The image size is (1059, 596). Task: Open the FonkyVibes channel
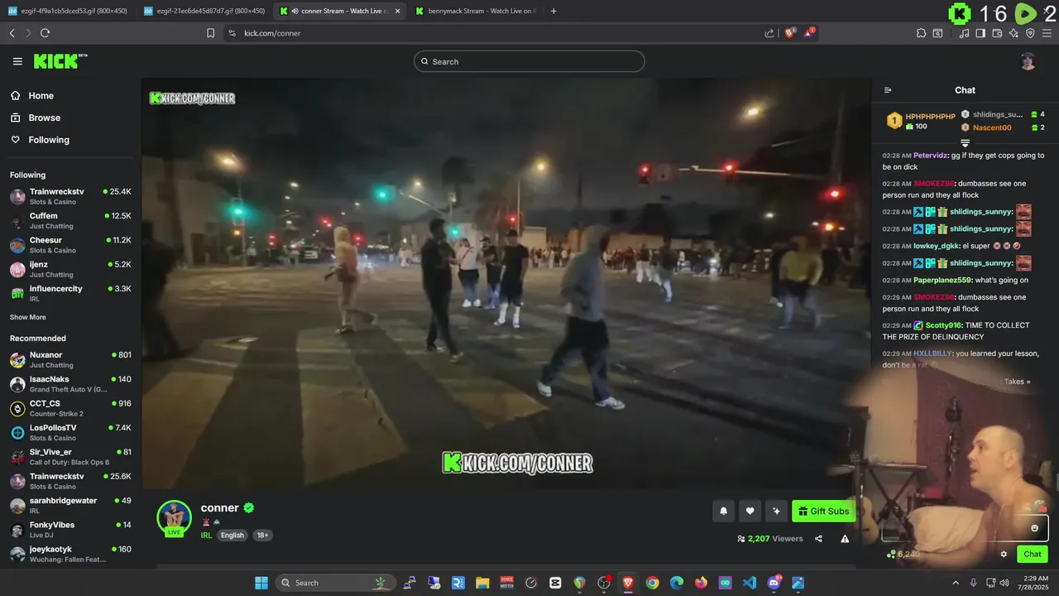[70, 530]
